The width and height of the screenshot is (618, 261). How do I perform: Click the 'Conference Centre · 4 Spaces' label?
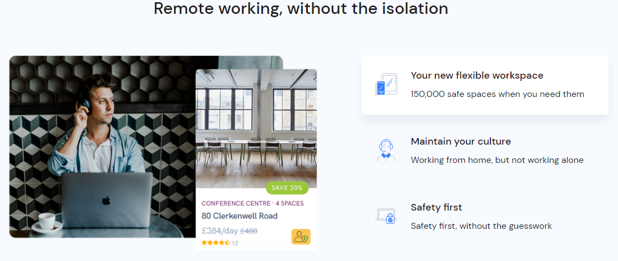[x=252, y=203]
